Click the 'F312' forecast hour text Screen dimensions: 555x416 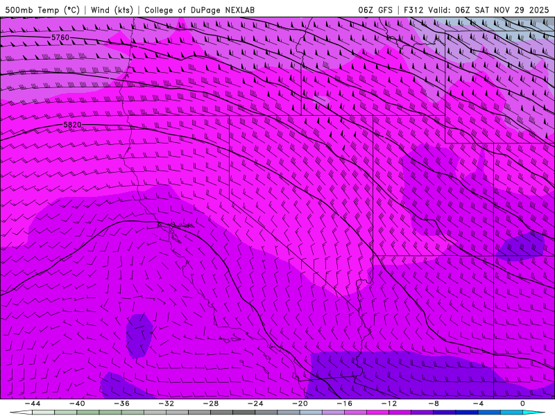click(x=413, y=10)
